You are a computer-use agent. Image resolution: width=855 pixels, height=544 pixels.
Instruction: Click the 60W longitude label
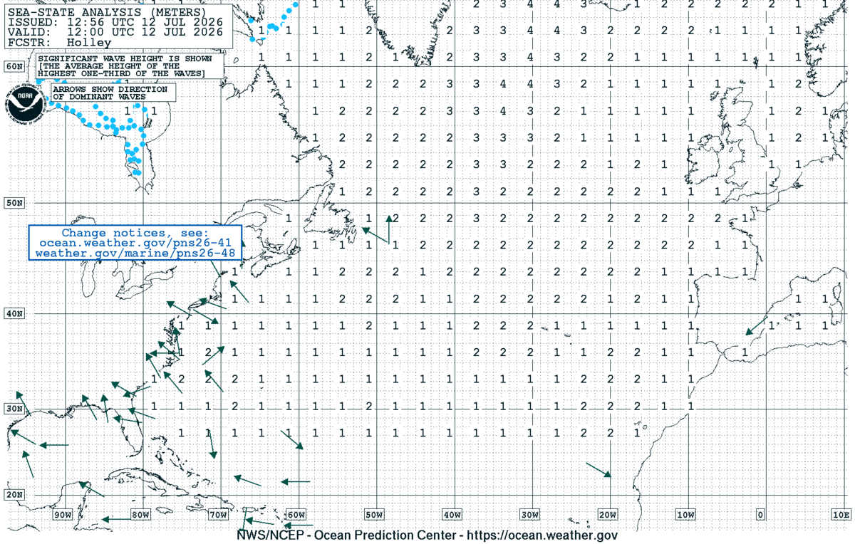tap(296, 515)
